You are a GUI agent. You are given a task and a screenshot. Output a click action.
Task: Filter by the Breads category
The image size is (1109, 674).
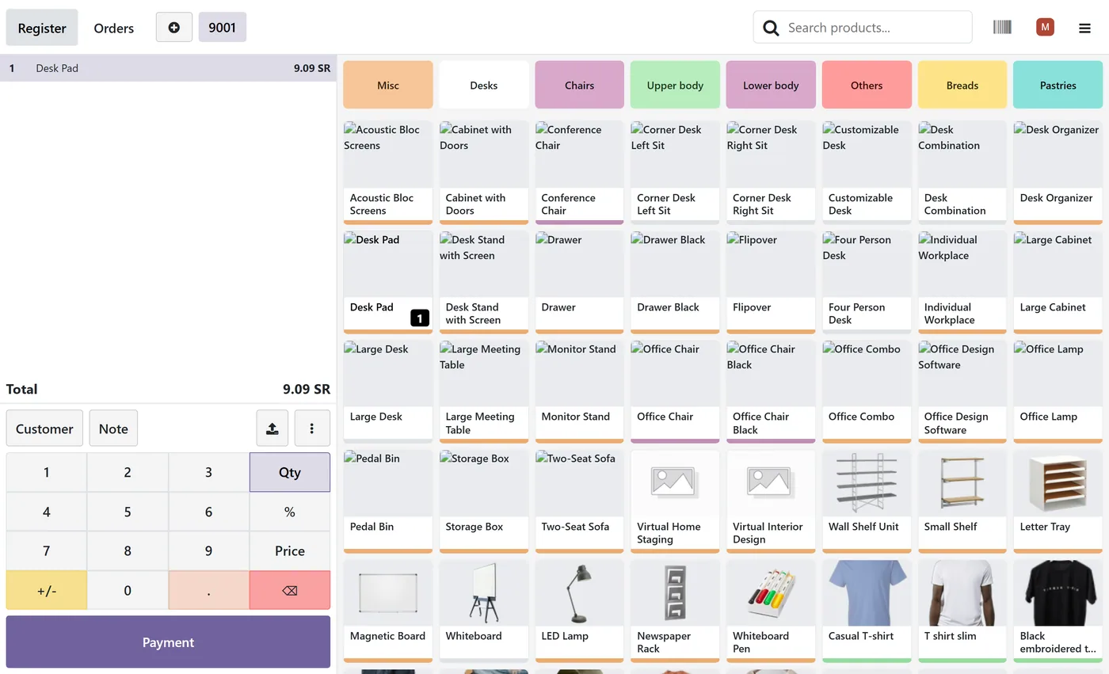[962, 85]
